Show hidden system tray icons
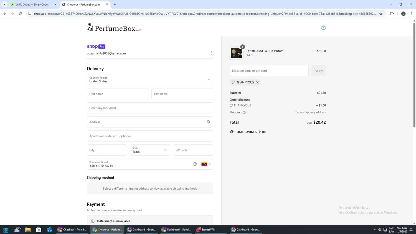416x234 pixels. pos(375,230)
